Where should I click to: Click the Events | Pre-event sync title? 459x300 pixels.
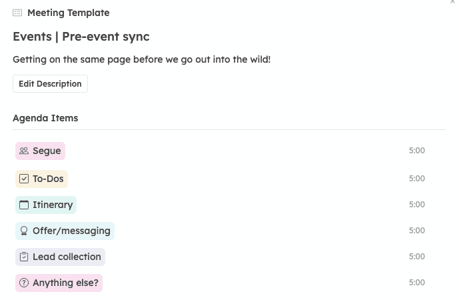[81, 37]
